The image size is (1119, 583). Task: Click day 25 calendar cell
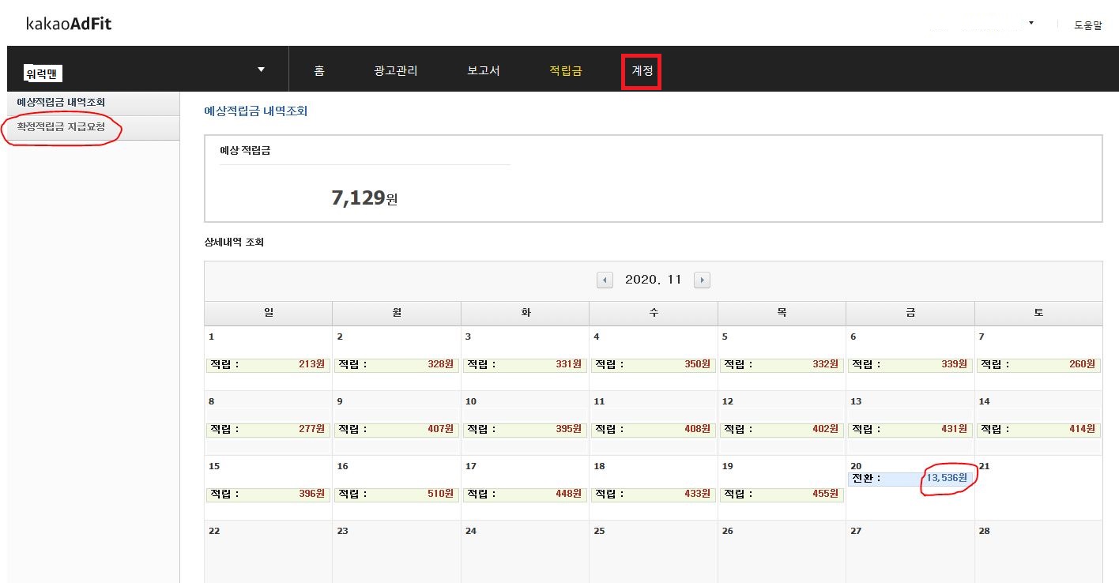(x=654, y=551)
